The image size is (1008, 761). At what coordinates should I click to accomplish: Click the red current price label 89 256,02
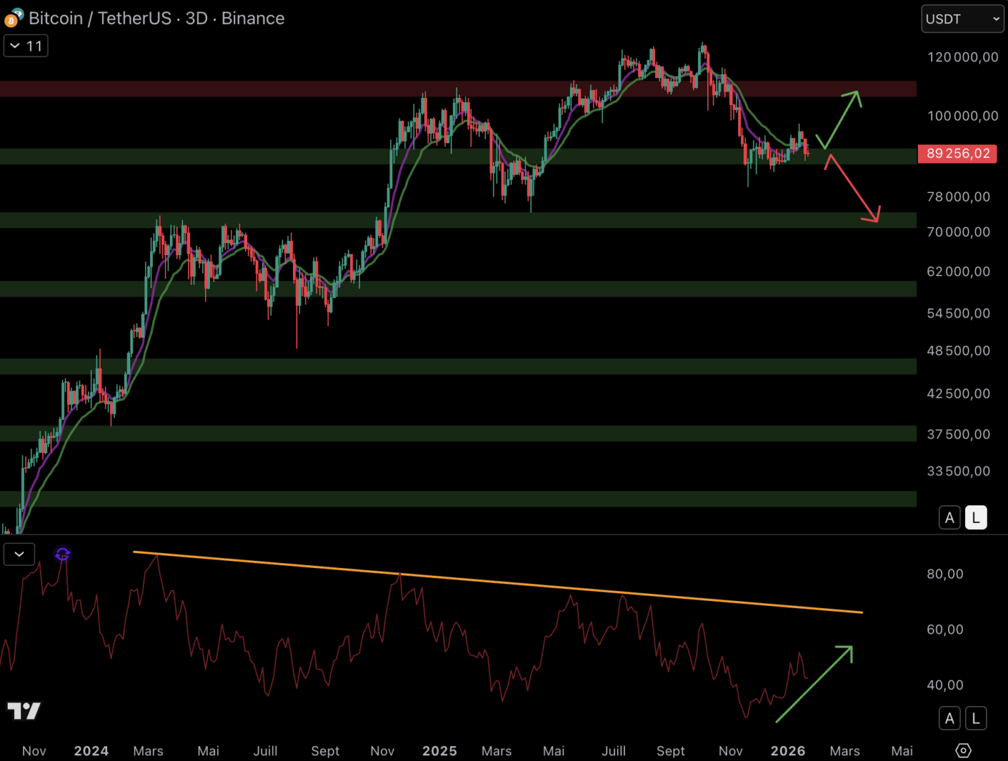957,154
